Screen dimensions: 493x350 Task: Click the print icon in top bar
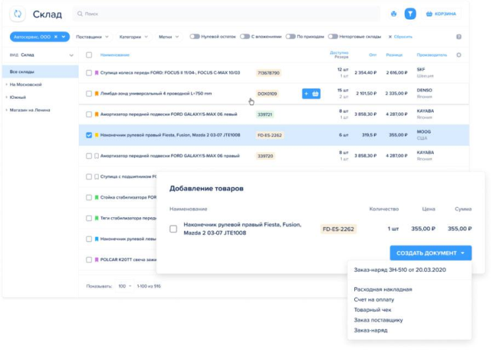coord(394,13)
